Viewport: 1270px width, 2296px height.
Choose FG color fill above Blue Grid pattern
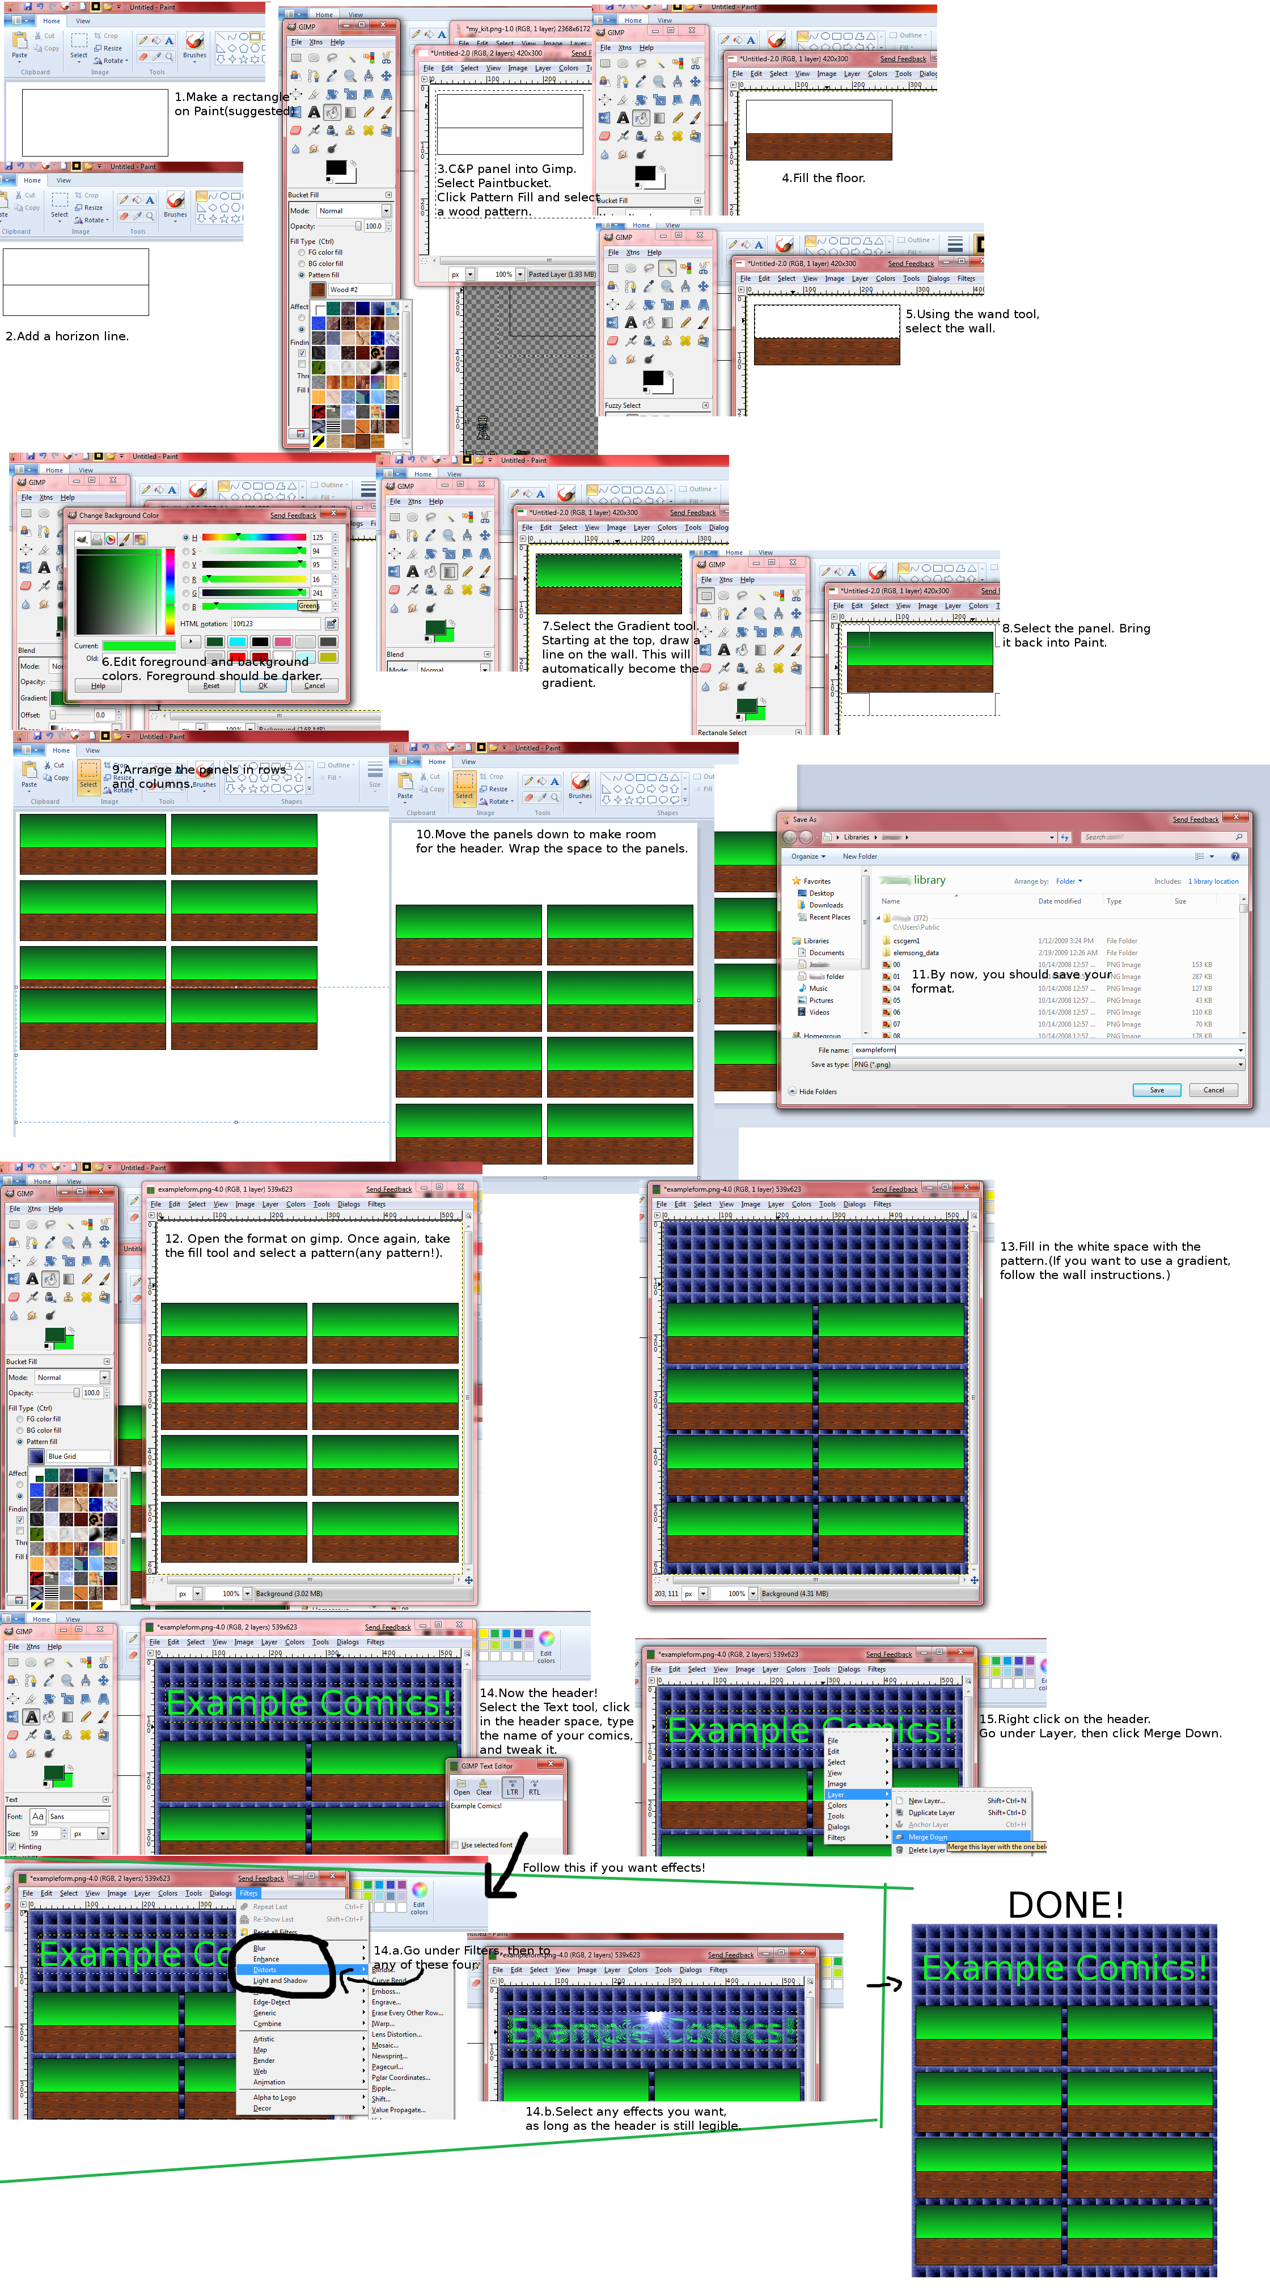(20, 1419)
